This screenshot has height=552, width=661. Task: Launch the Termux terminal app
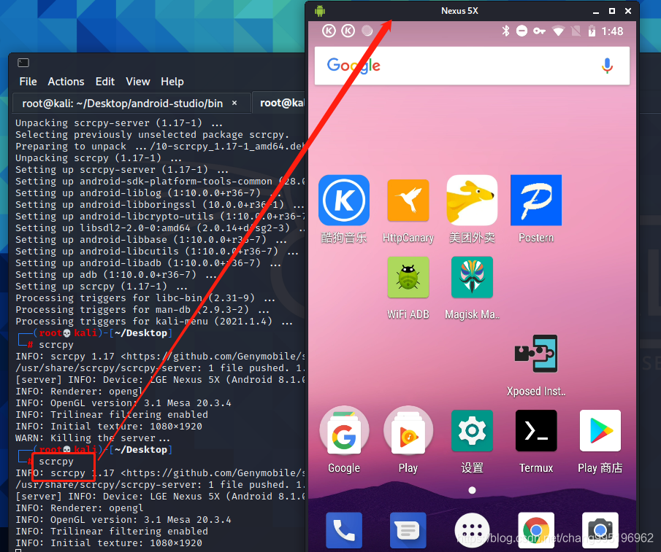[x=536, y=431]
